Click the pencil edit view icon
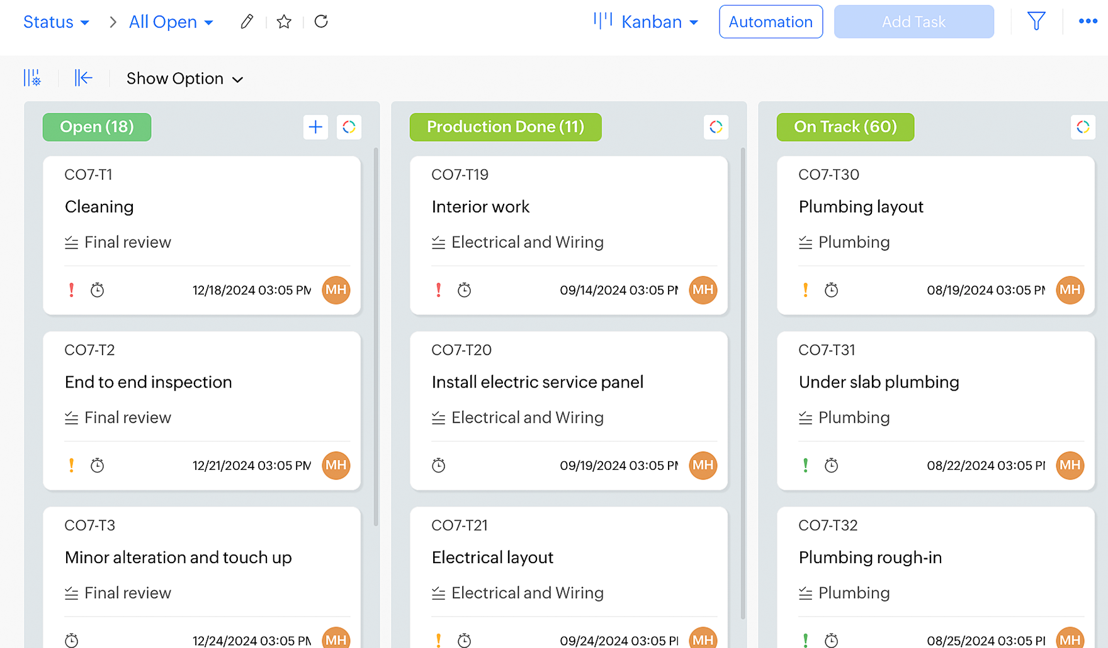Image resolution: width=1108 pixels, height=648 pixels. coord(247,22)
